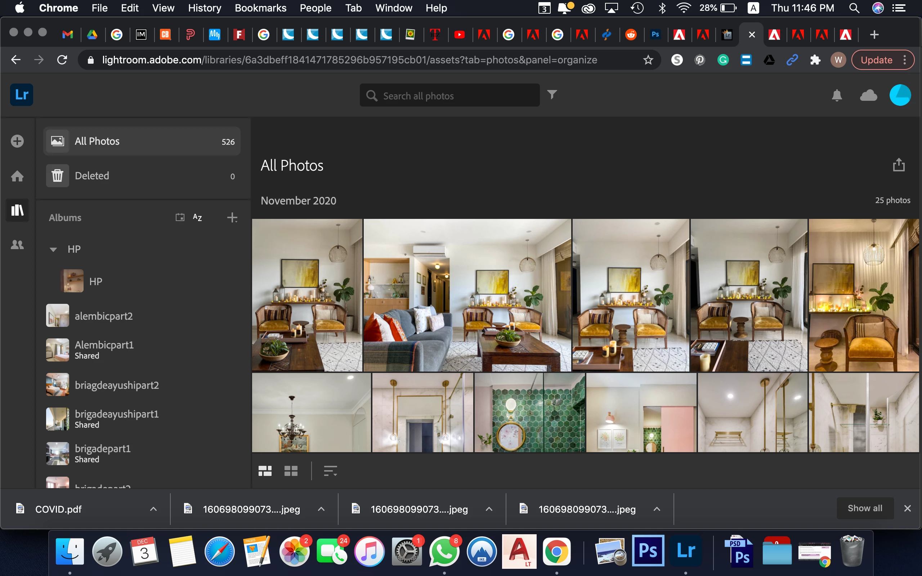Create new album with the plus icon

[232, 217]
